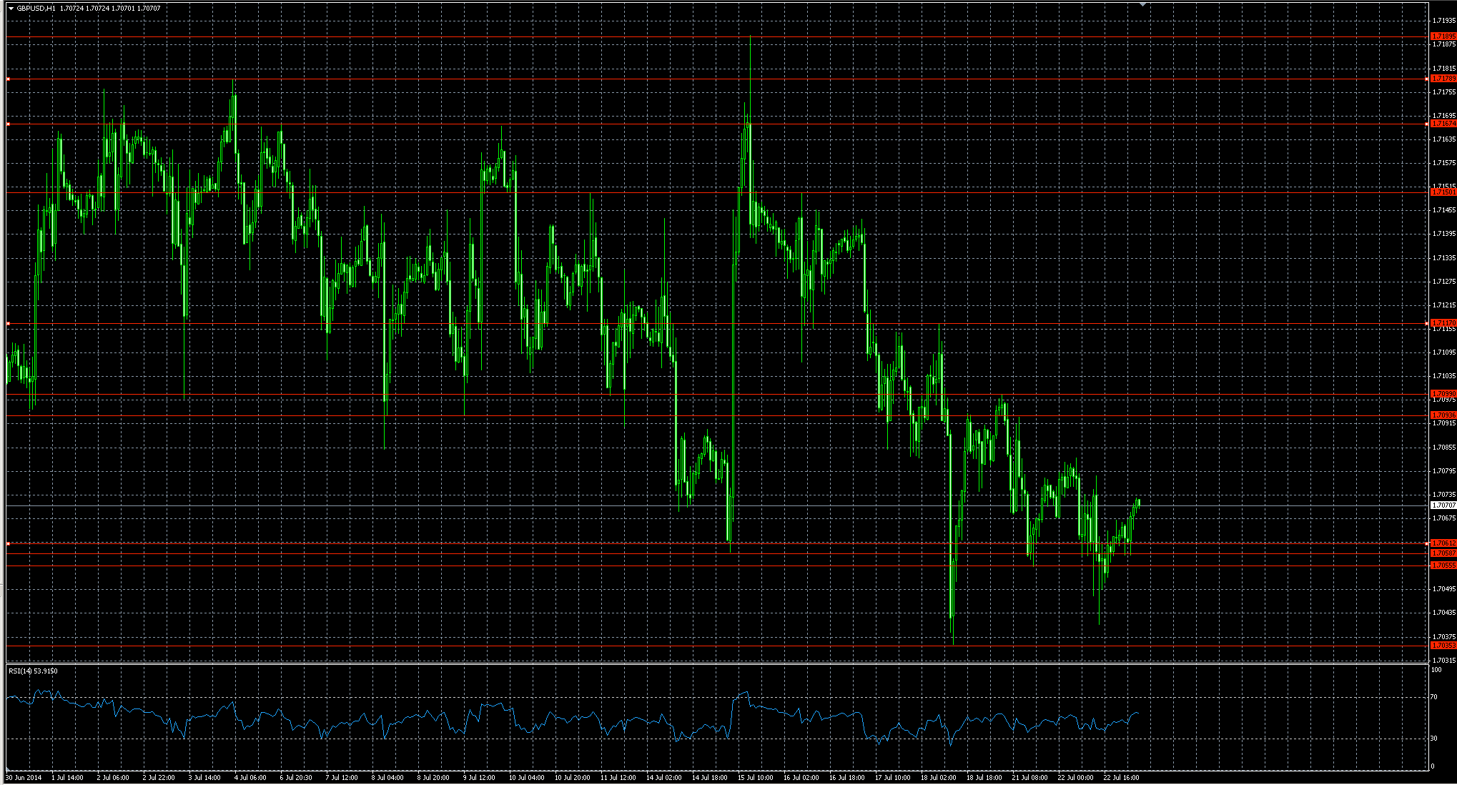
Task: Click the 1.71895 red price label
Action: click(x=1443, y=36)
